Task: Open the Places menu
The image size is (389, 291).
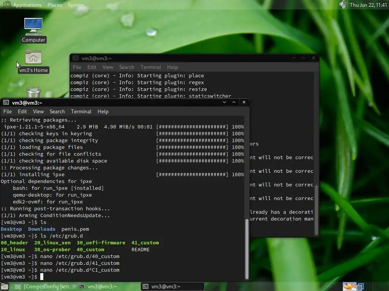Action: pos(55,5)
